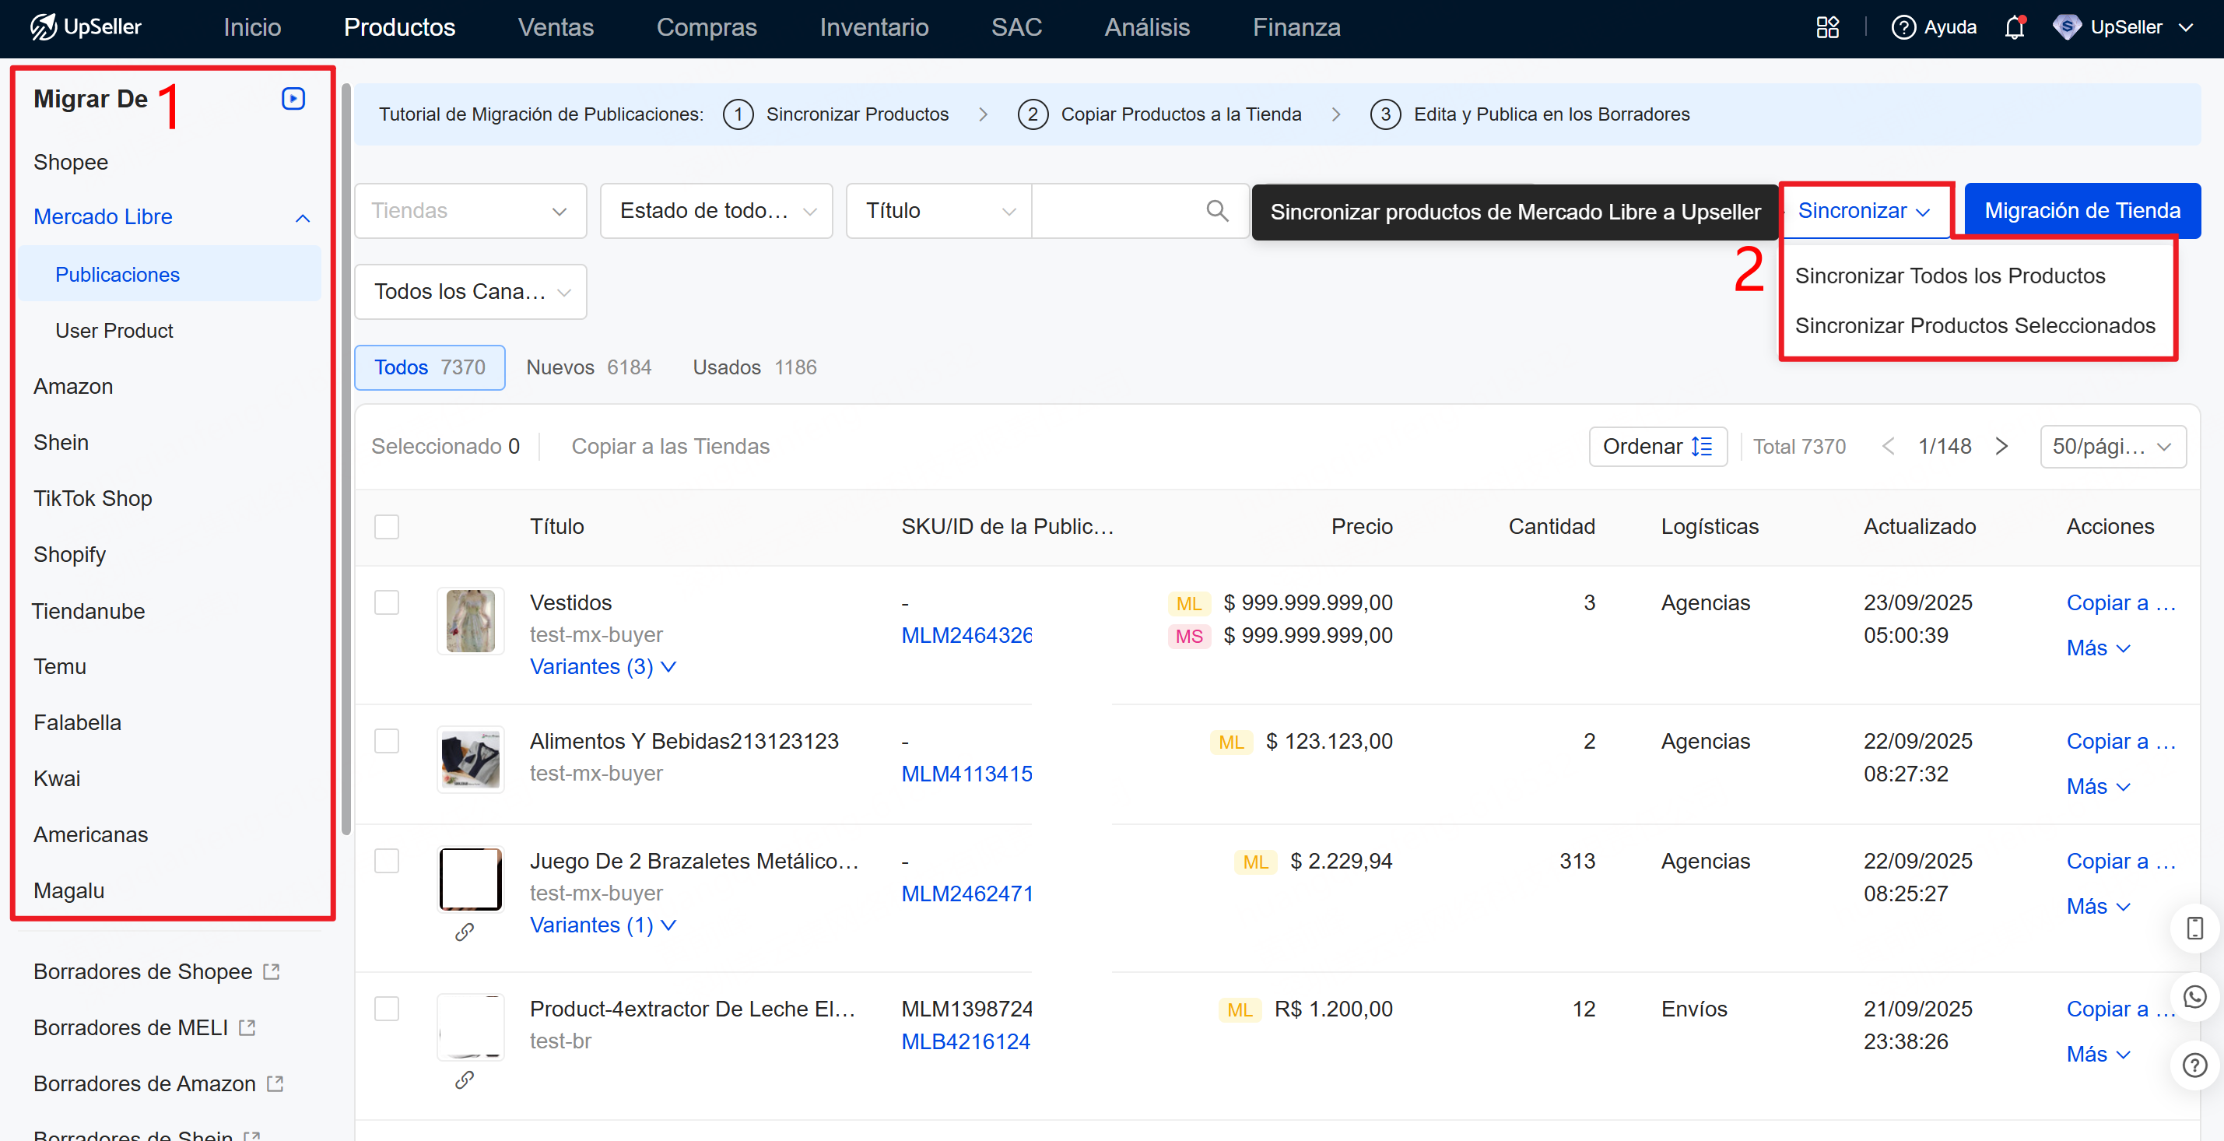Click the video tutorial play icon beside Migrar De
Image resolution: width=2224 pixels, height=1141 pixels.
point(293,99)
